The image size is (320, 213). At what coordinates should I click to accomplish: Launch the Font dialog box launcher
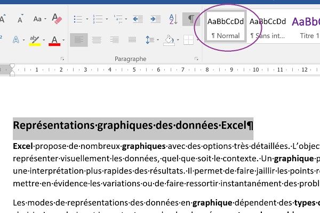pos(62,59)
